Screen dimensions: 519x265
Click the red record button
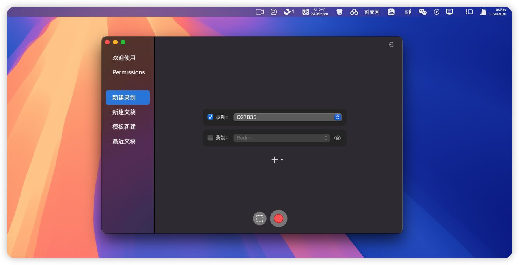278,219
